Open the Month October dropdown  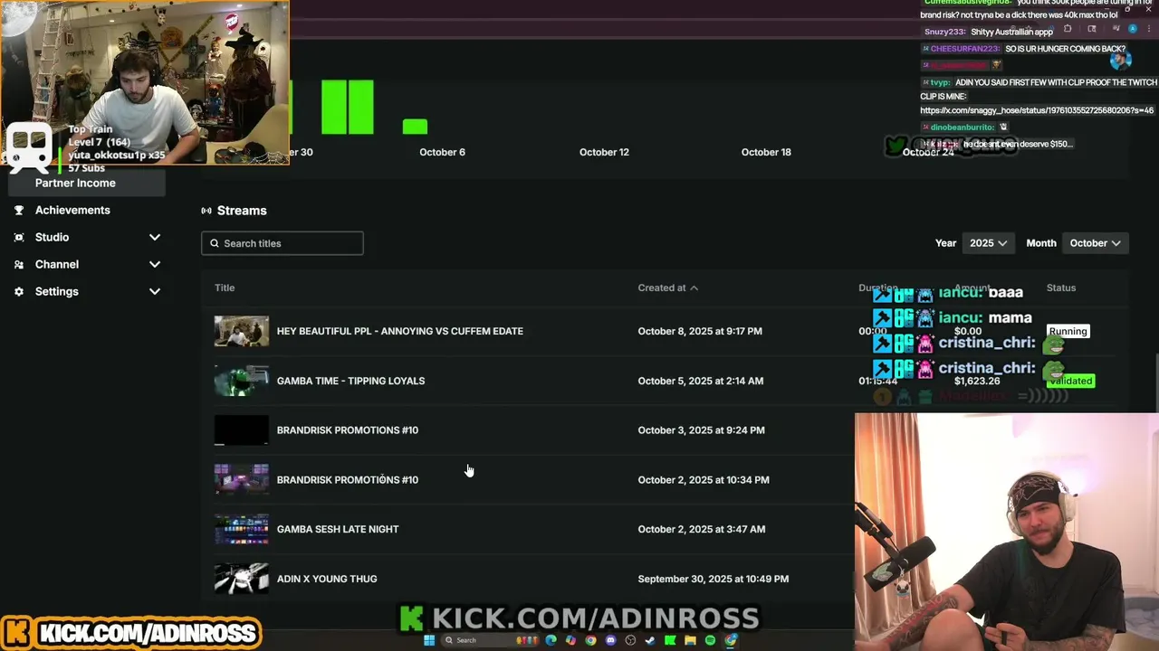[1095, 243]
